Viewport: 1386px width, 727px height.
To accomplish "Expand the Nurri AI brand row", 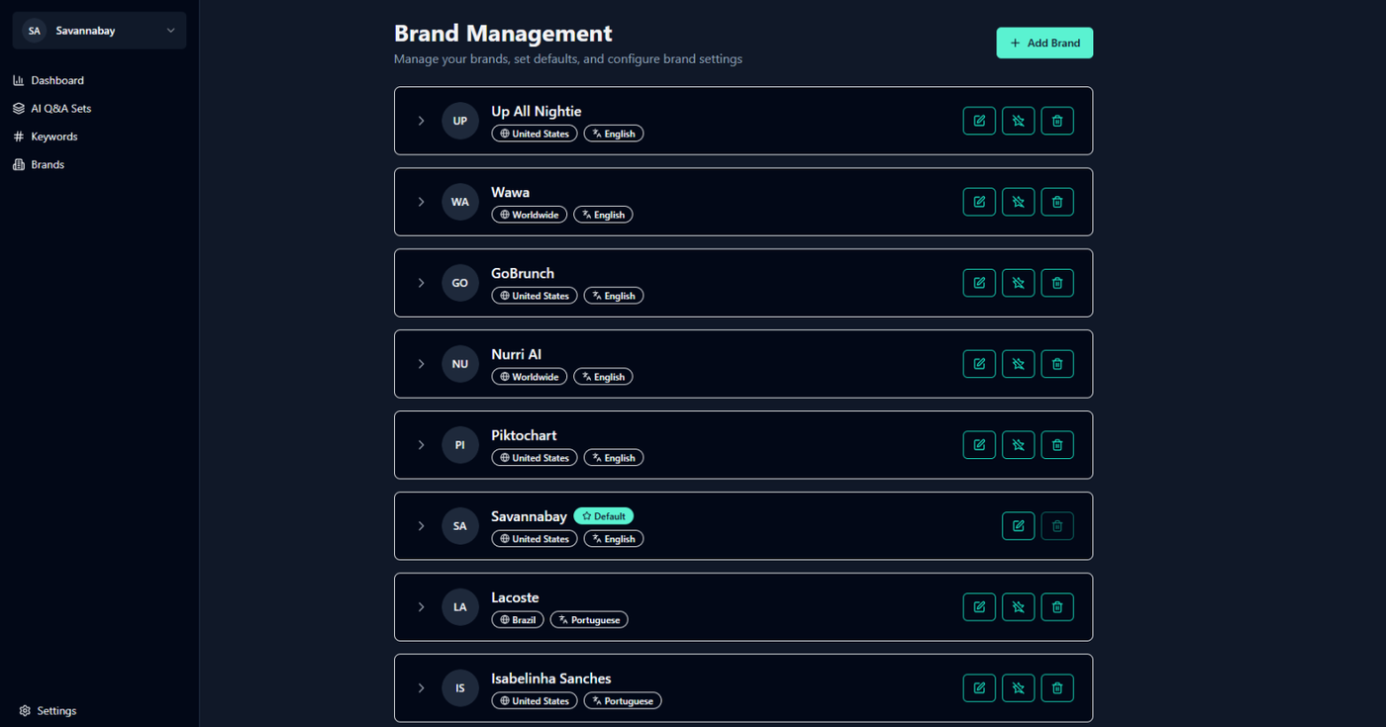I will 421,364.
